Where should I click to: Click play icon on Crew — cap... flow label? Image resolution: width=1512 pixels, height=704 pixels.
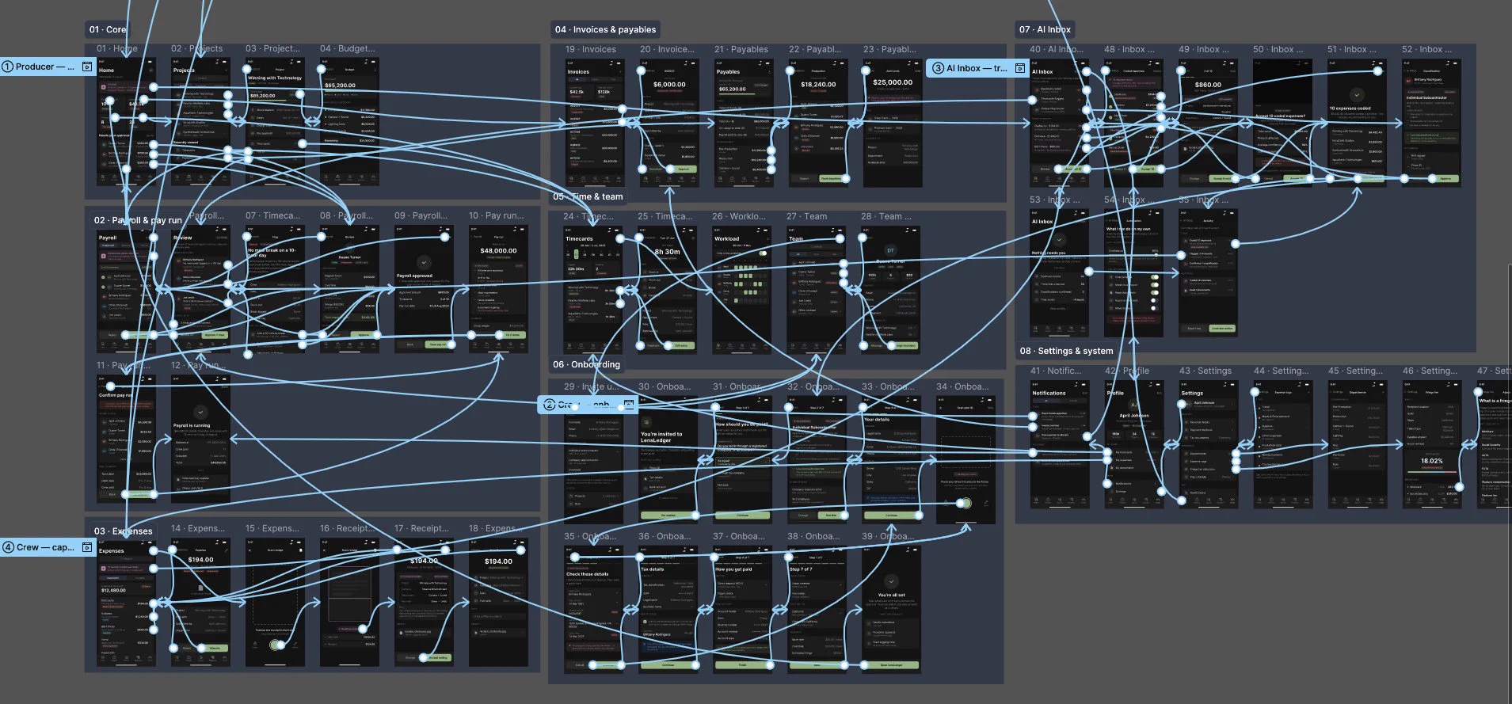tap(87, 547)
